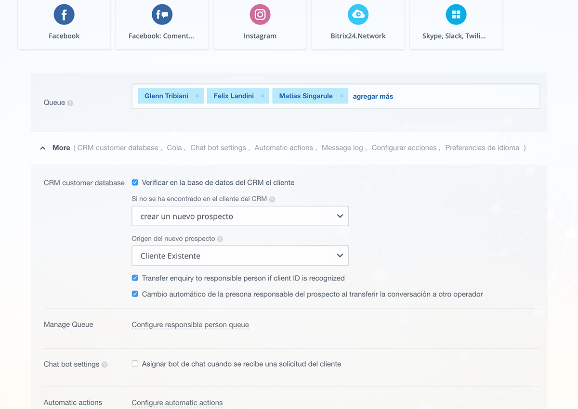Open the Facebook Comments channel icon
The height and width of the screenshot is (409, 578).
[x=162, y=15]
